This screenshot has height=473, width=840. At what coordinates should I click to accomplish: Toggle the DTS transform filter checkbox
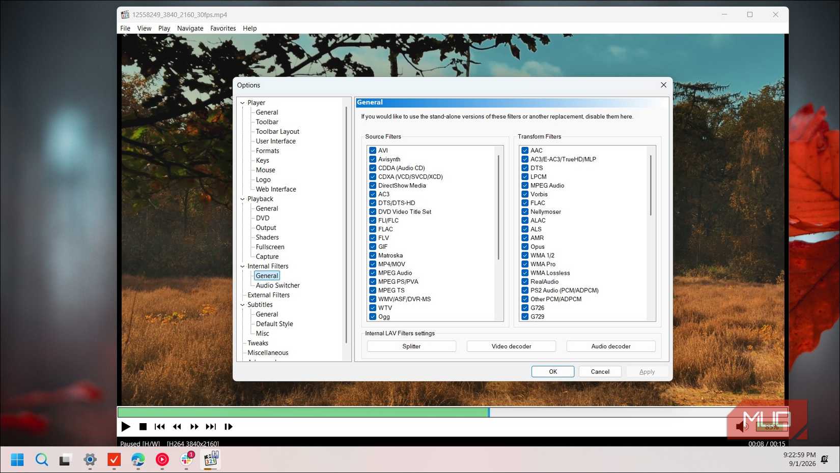(x=525, y=168)
